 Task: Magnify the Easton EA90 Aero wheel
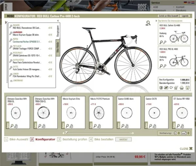coord(123,126)
